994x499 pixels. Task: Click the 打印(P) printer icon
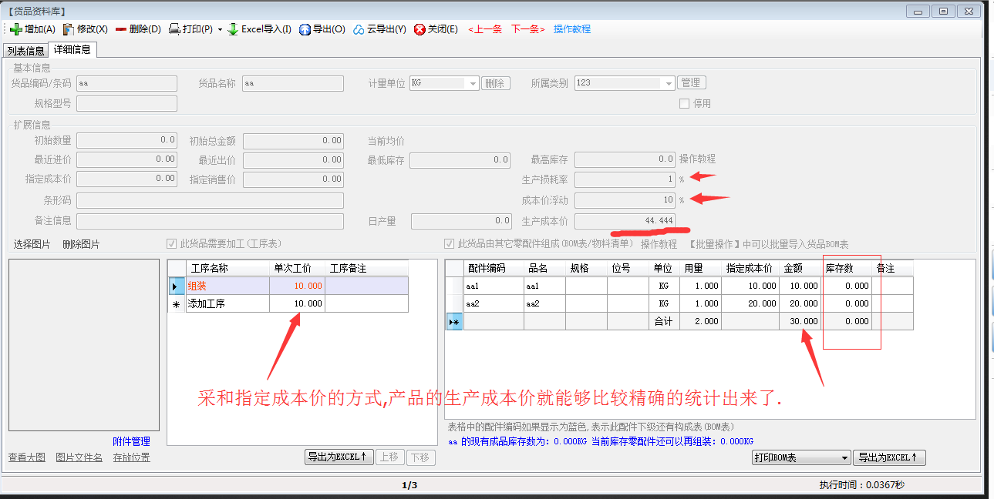pyautogui.click(x=175, y=29)
